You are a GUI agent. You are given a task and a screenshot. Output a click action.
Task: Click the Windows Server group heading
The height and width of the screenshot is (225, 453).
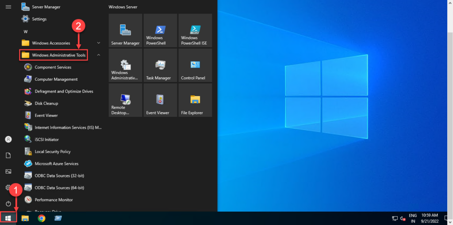coord(123,7)
